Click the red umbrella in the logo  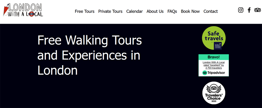click(x=6, y=10)
